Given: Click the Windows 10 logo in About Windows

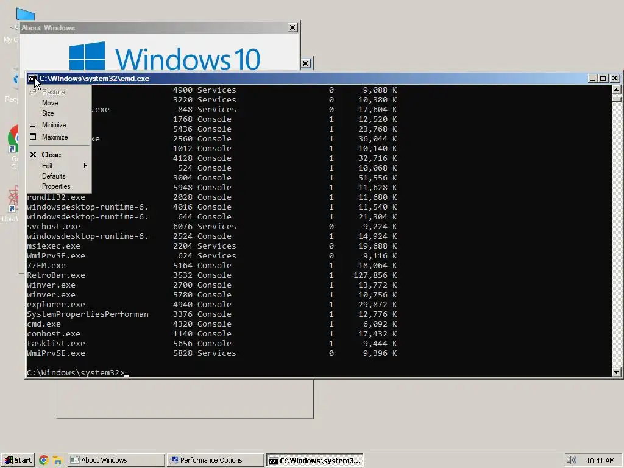Looking at the screenshot, I should pos(165,57).
